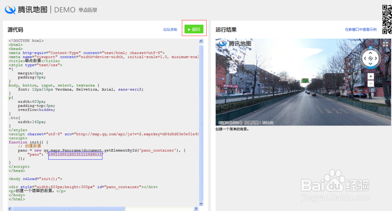Click the 'overflow:hidden;' code line
Image resolution: width=392 pixels, height=211 pixels.
tap(36, 110)
